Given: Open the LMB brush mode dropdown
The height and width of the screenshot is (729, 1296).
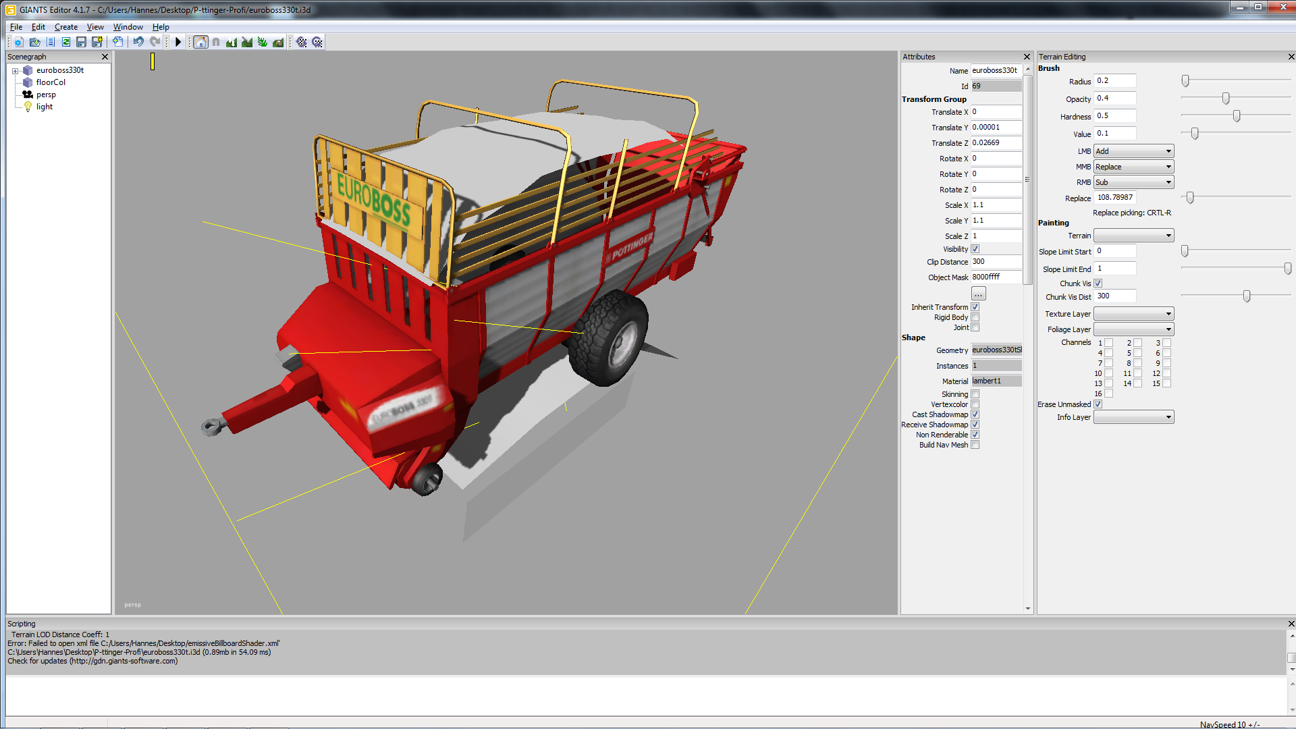Looking at the screenshot, I should click(x=1134, y=151).
